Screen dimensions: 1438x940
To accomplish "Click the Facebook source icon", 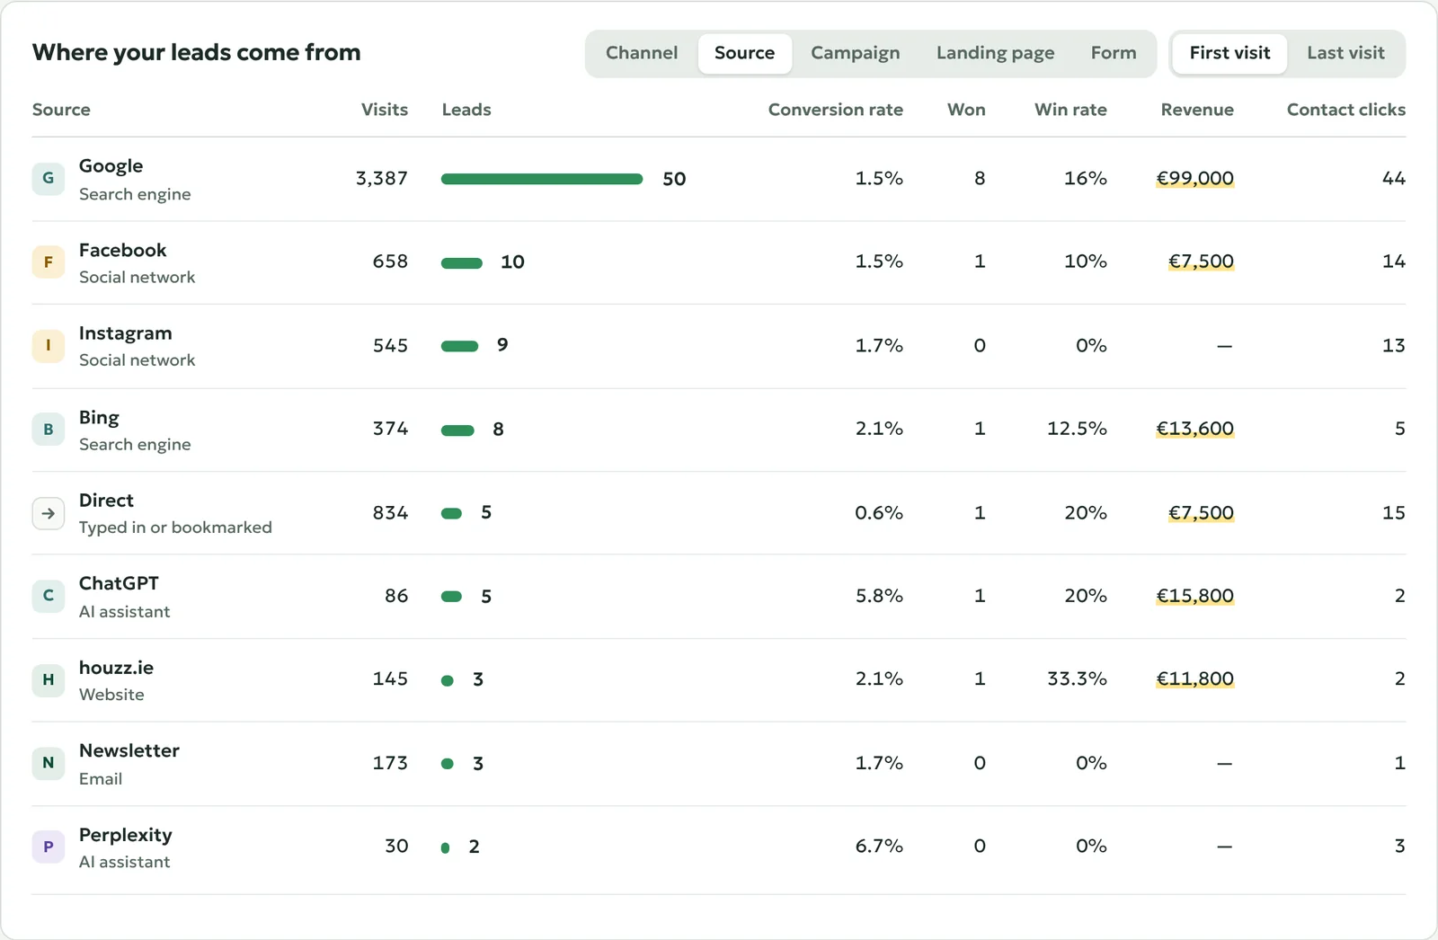I will coord(49,262).
